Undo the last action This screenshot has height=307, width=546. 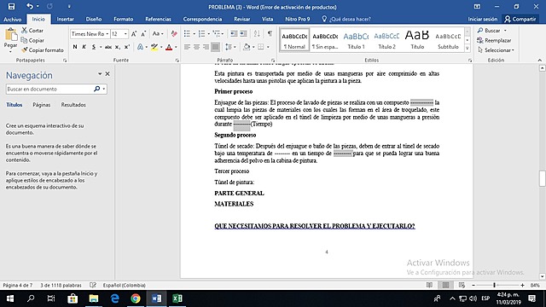[x=30, y=6]
